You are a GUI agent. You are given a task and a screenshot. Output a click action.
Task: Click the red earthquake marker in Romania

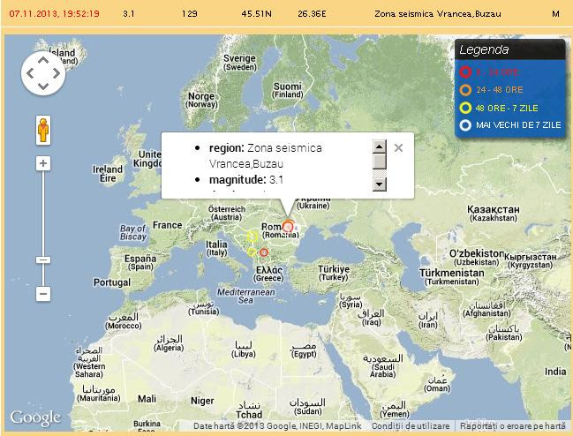click(x=288, y=226)
